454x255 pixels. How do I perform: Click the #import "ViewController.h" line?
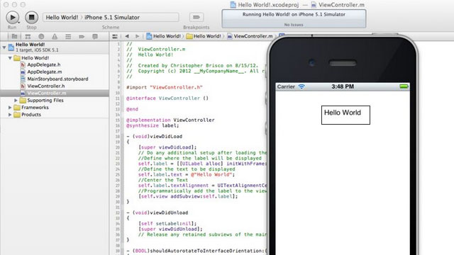164,87
